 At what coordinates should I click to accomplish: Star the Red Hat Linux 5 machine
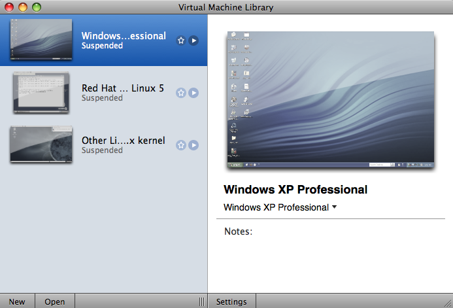click(181, 93)
